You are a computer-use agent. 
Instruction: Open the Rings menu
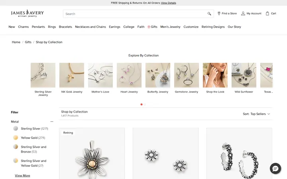click(52, 27)
